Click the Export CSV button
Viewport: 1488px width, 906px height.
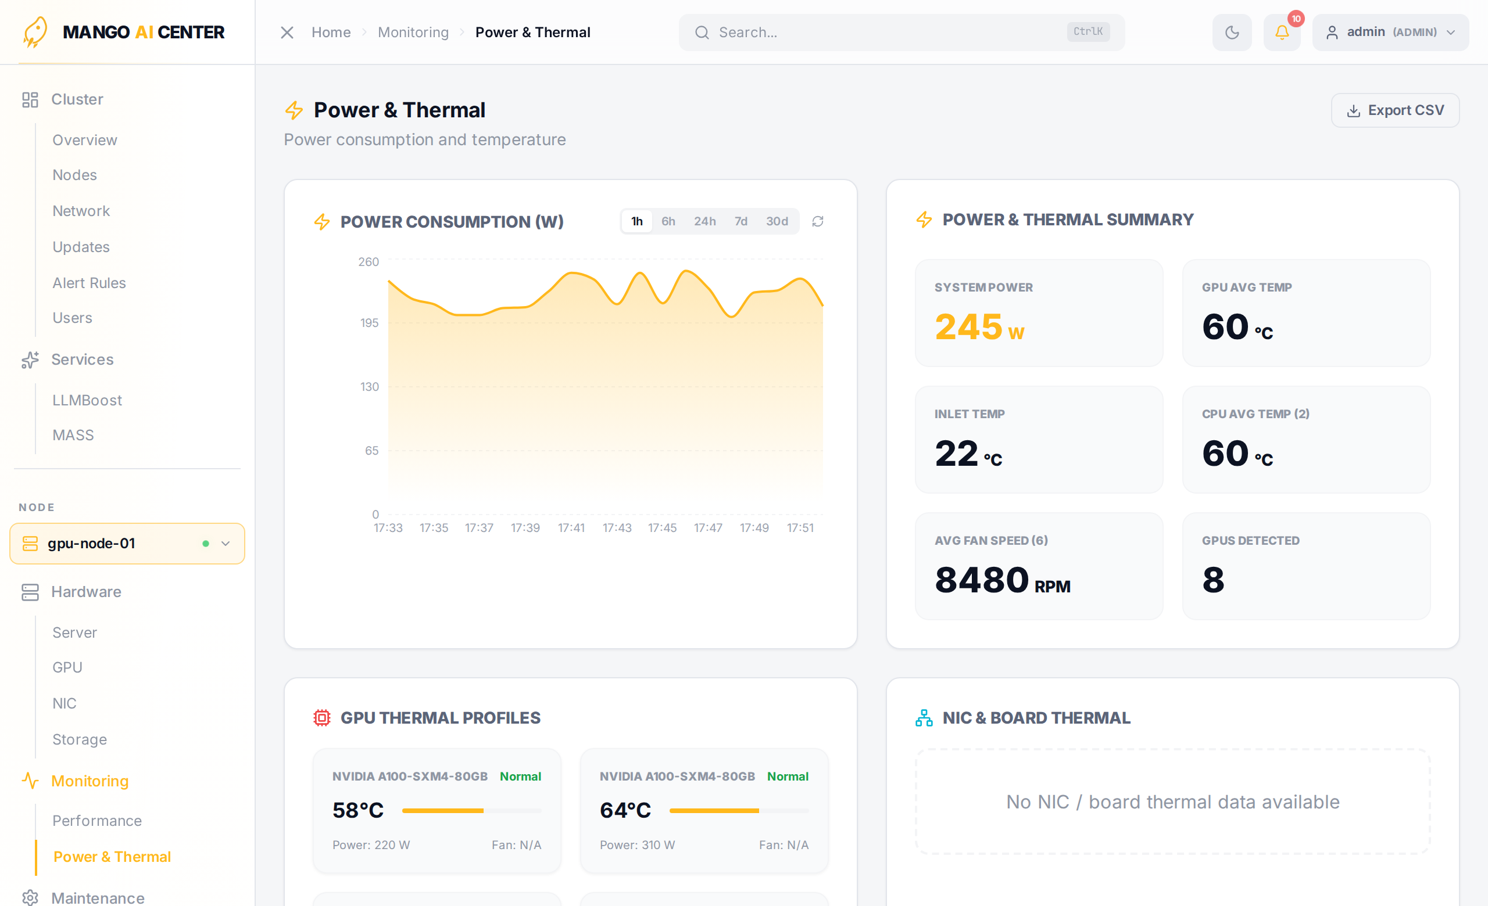(x=1395, y=110)
